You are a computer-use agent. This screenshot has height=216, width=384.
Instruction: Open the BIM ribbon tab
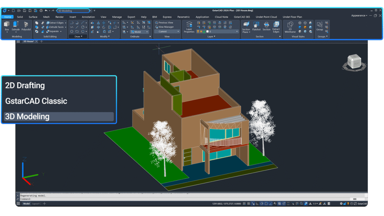pyautogui.click(x=154, y=17)
